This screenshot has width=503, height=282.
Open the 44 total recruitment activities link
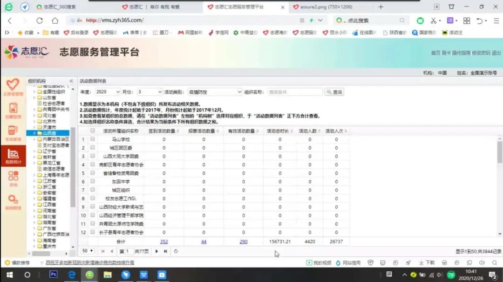(204, 242)
